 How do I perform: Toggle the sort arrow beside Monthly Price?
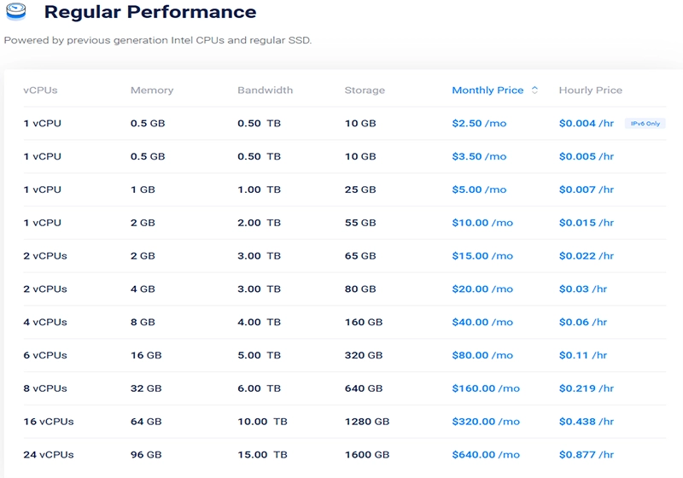click(x=534, y=90)
